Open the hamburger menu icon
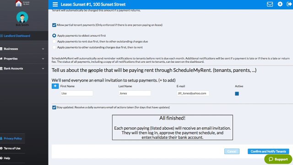Image resolution: width=293 pixels, height=165 pixels. click(x=55, y=4)
